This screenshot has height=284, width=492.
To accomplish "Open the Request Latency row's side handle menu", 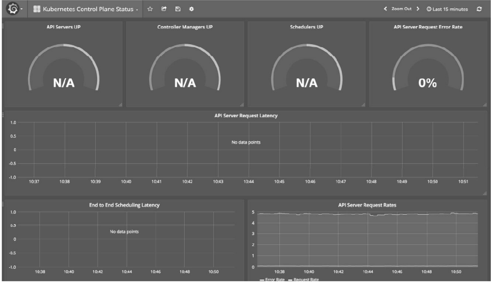I will click(3, 115).
